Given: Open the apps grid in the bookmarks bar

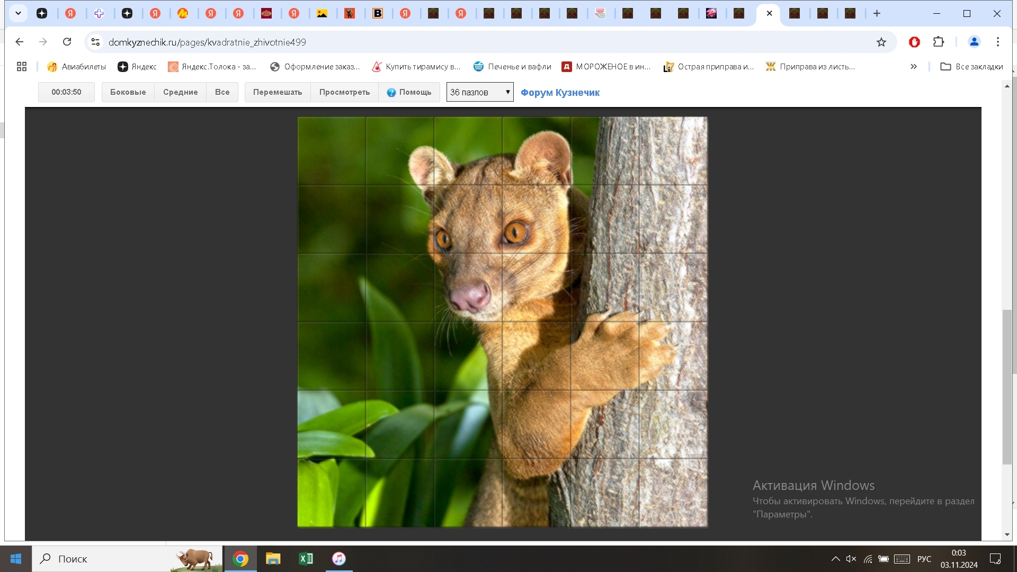Looking at the screenshot, I should (22, 66).
